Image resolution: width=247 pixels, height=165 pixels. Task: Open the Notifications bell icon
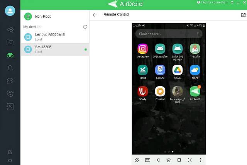pos(10,68)
